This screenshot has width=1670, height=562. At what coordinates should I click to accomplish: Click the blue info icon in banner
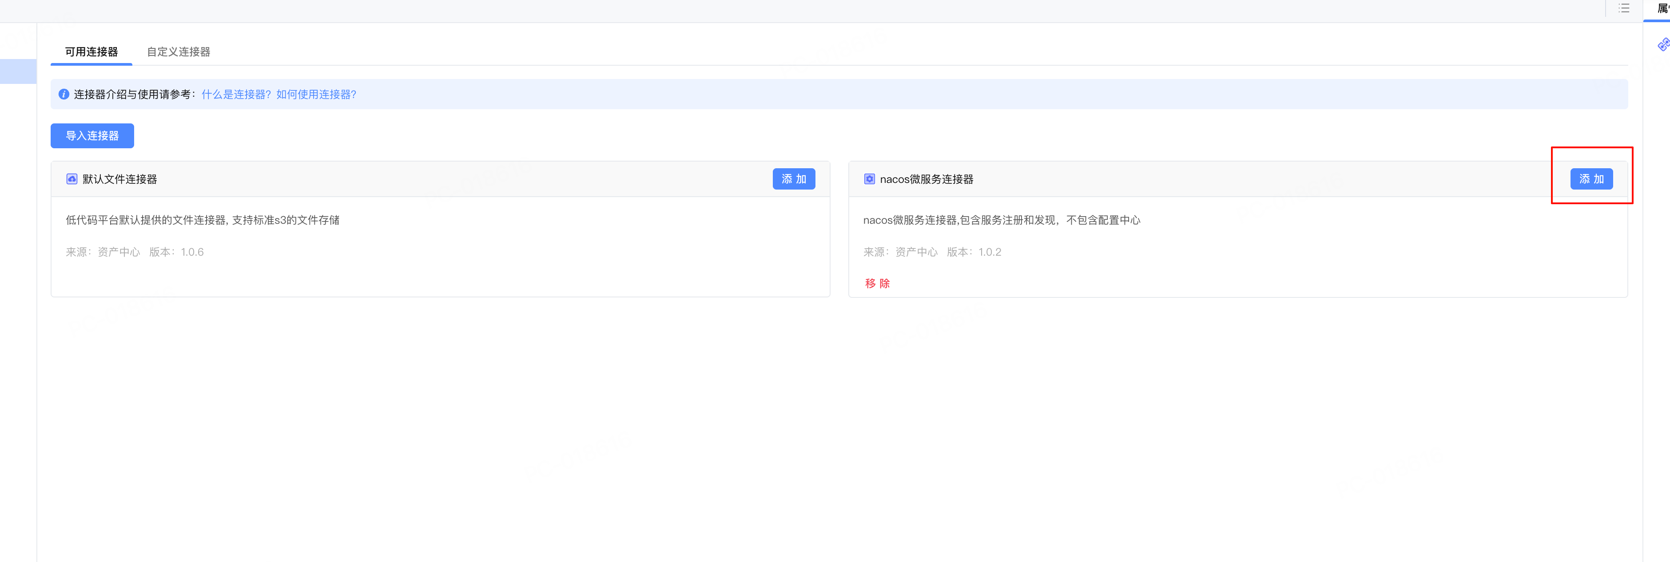coord(64,95)
